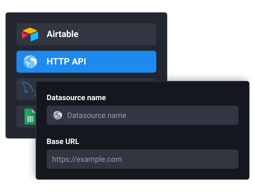This screenshot has height=192, width=255.
Task: Select the Airtable datasource row
Action: tap(86, 34)
